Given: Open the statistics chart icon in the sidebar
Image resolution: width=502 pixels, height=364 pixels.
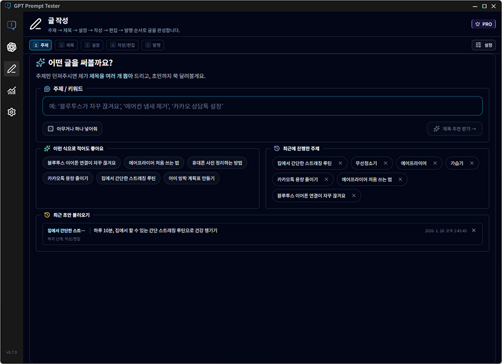Looking at the screenshot, I should click(x=11, y=91).
